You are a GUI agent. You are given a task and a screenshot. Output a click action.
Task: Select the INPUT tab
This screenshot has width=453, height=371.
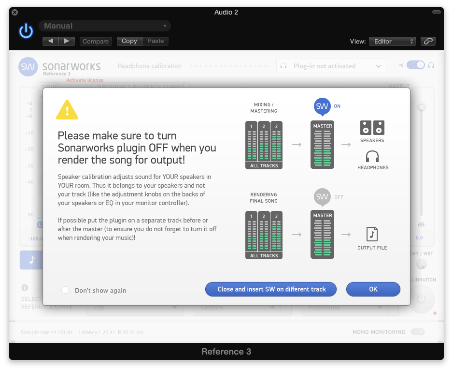[x=49, y=86]
